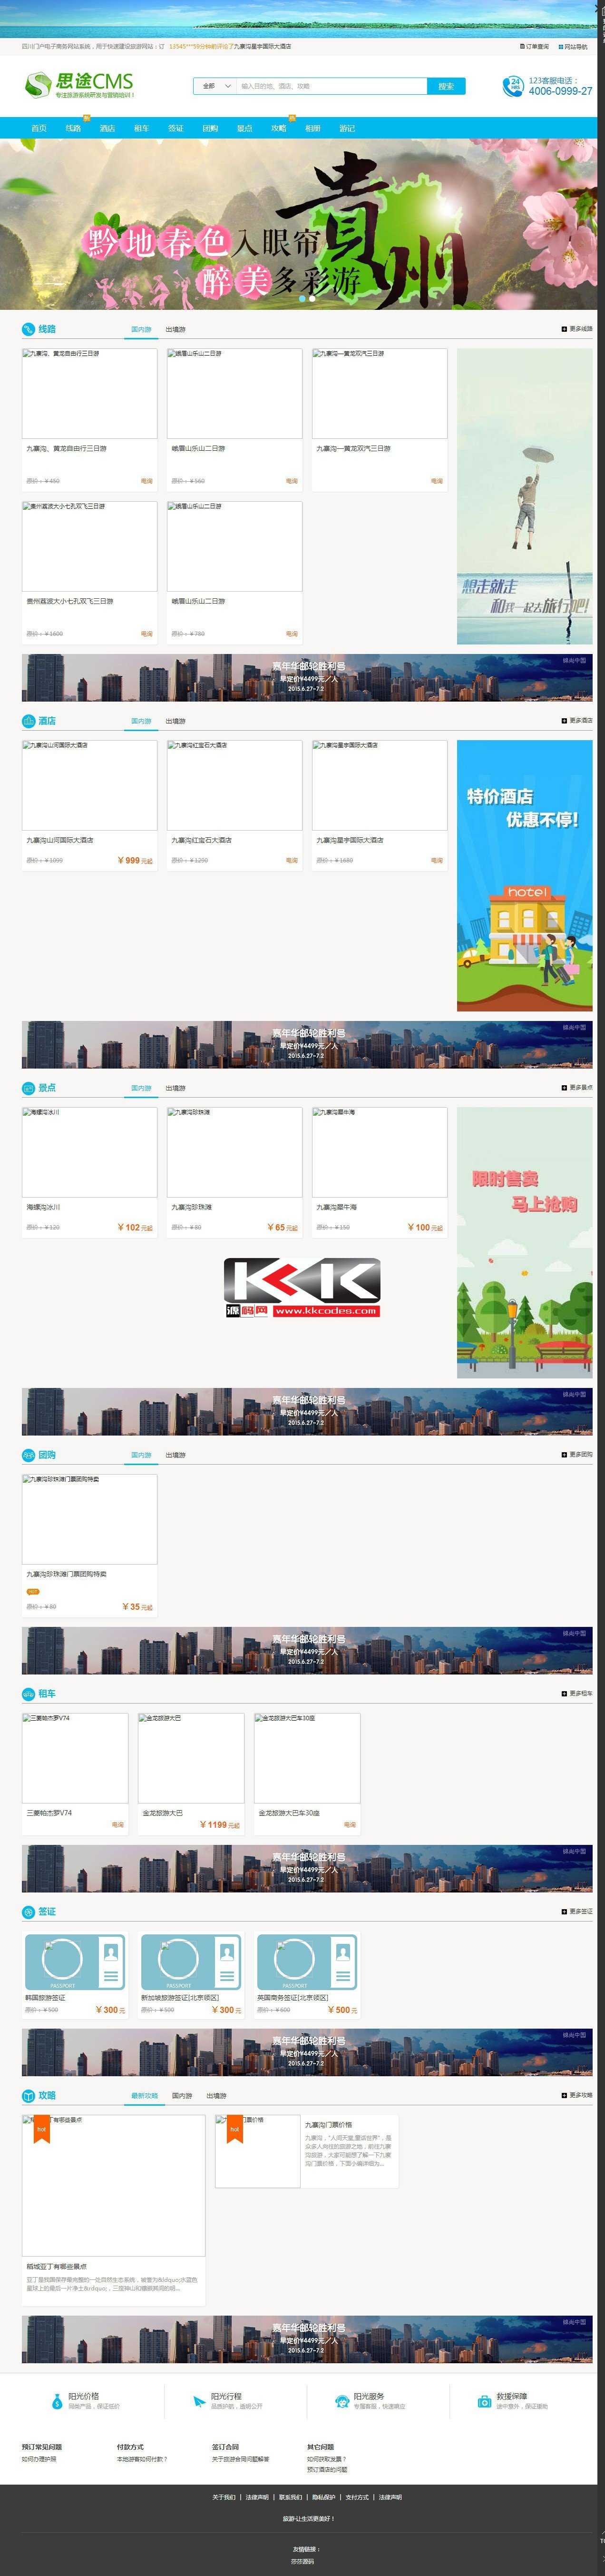This screenshot has height=2576, width=605.
Task: Click the 阳光价格 money bag icon
Action: click(57, 2401)
